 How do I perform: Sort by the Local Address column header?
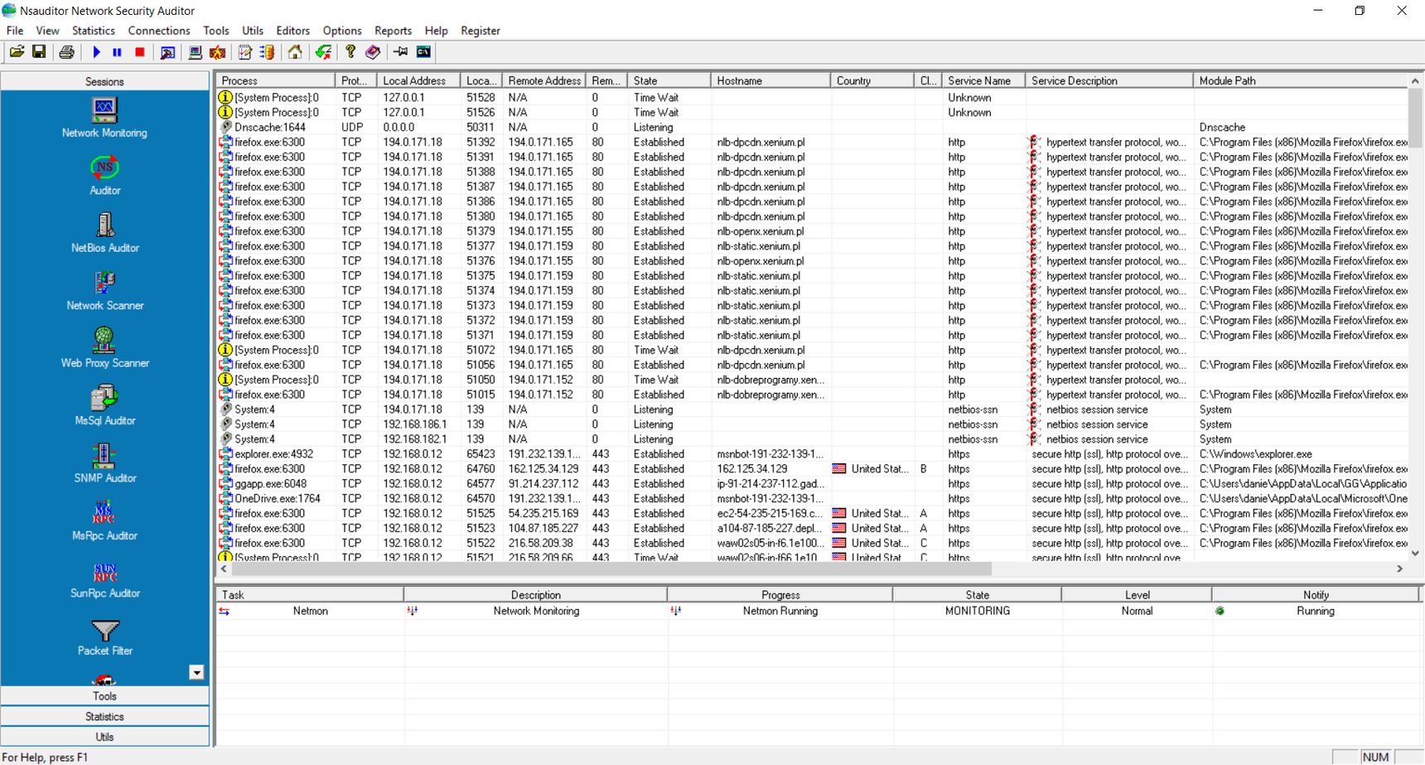[418, 80]
